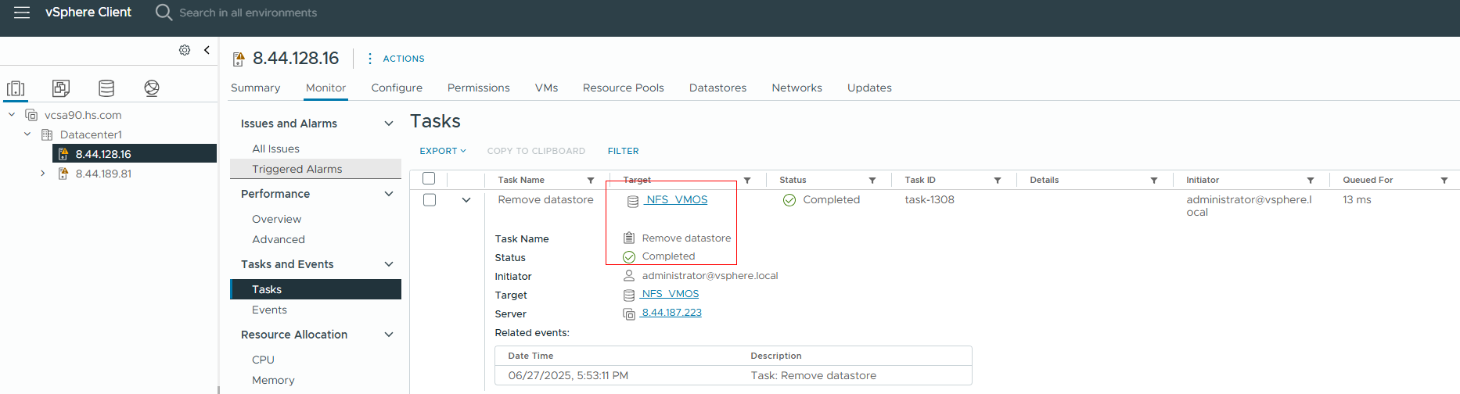1460x394 pixels.
Task: Collapse the navigation sidebar with arrow
Action: coord(207,50)
